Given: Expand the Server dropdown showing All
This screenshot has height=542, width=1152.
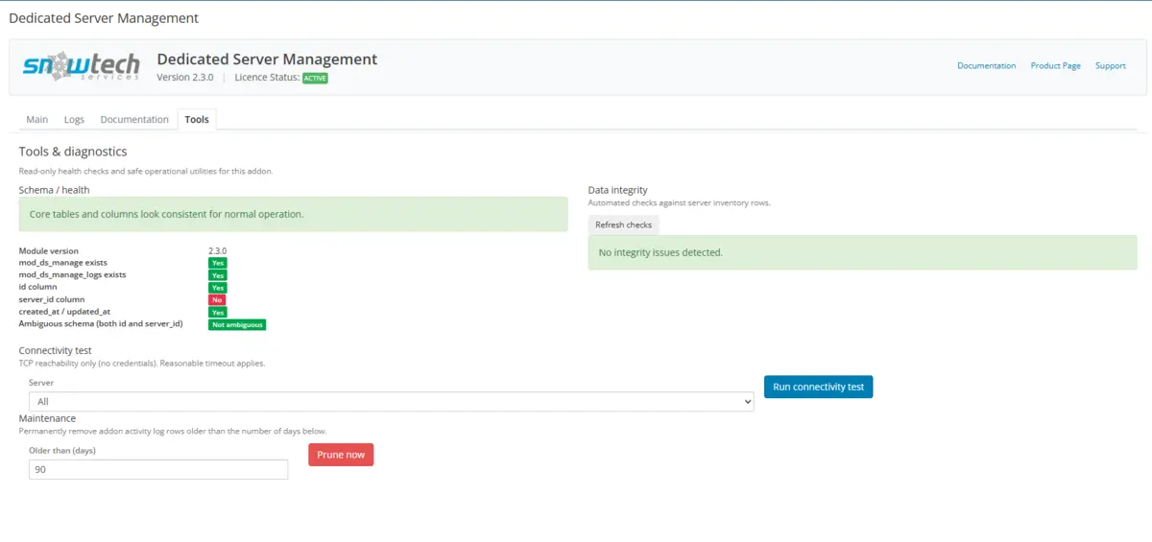Looking at the screenshot, I should (x=392, y=401).
